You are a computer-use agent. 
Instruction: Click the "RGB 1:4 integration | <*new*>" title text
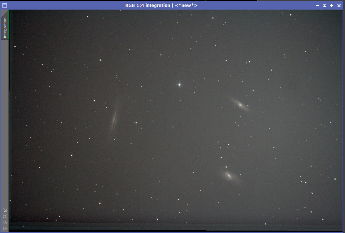pyautogui.click(x=161, y=5)
